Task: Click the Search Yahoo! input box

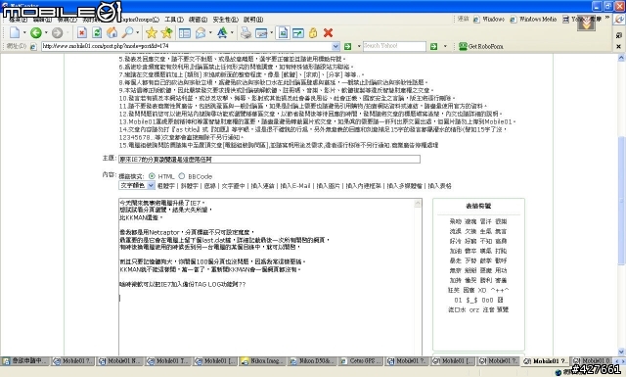Action: [394, 46]
